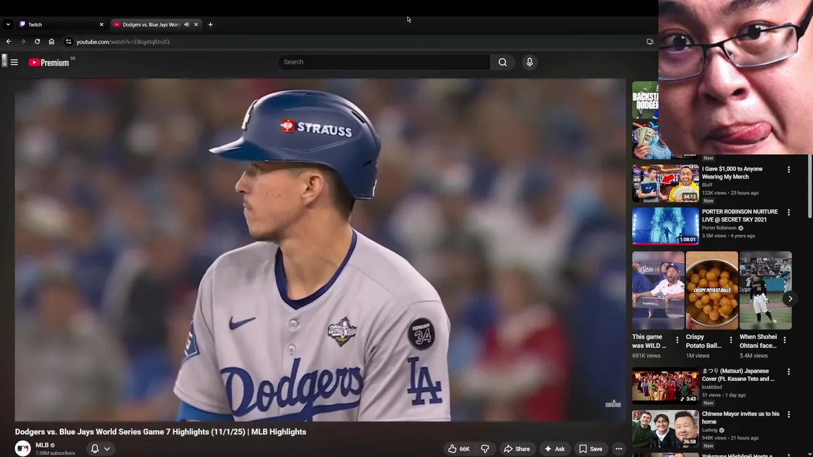Open Chinese Mayor invites us thumbnail
Screen dimensions: 813x457
tap(666, 428)
